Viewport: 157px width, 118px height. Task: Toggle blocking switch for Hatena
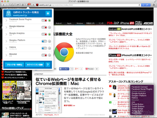pos(44,48)
